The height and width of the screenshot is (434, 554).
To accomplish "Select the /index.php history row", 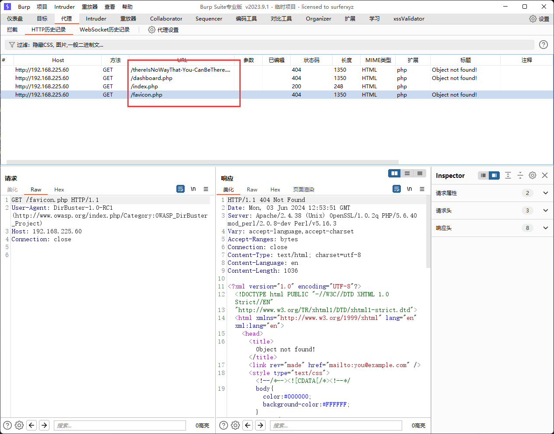I will tap(277, 87).
